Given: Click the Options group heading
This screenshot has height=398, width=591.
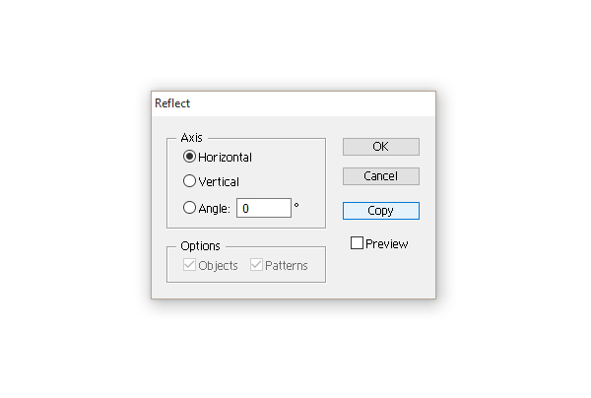Looking at the screenshot, I should 200,245.
